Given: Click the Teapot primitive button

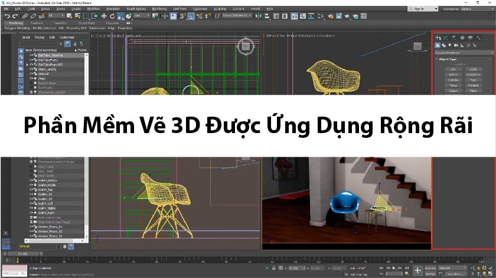Looking at the screenshot, I should point(453,91).
